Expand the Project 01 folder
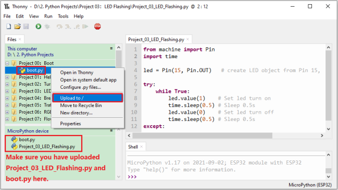 [x=7, y=77]
